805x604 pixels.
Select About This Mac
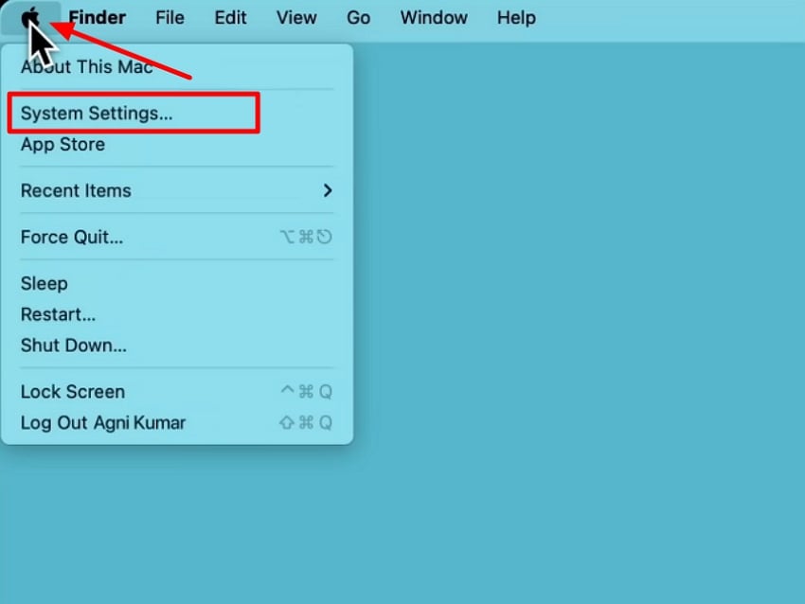pos(177,66)
